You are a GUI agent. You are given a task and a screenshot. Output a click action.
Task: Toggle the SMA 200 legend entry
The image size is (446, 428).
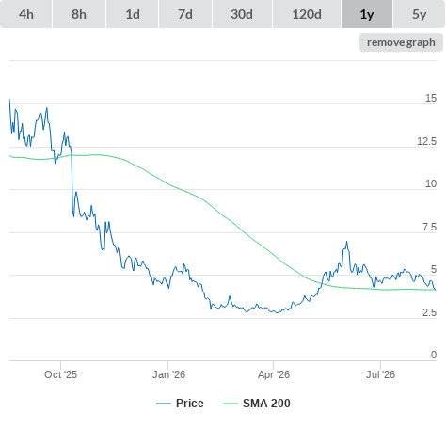[x=257, y=404]
